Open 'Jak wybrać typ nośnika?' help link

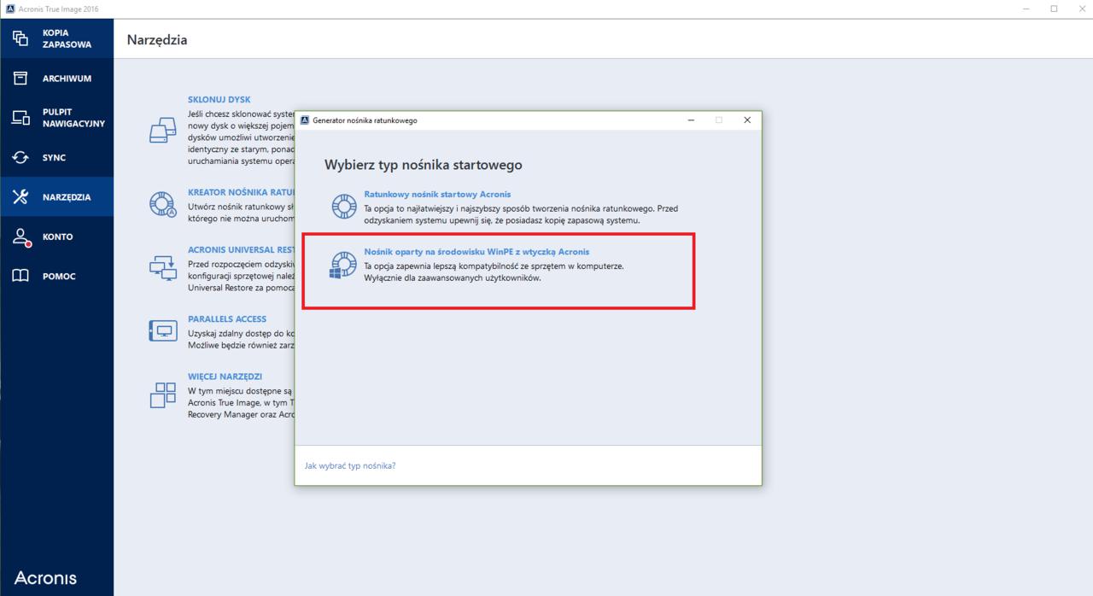tap(350, 465)
